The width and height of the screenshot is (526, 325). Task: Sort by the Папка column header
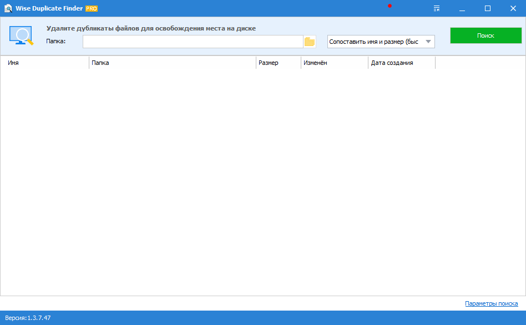tap(172, 63)
